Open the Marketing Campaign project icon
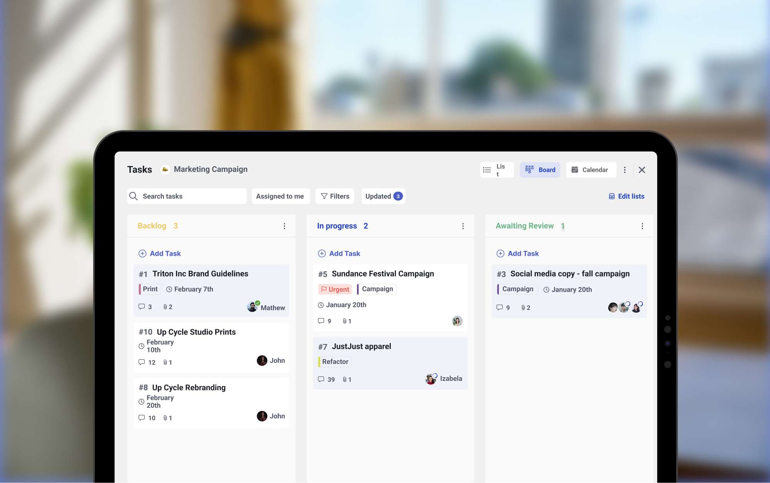Viewport: 770px width, 483px height. (165, 169)
